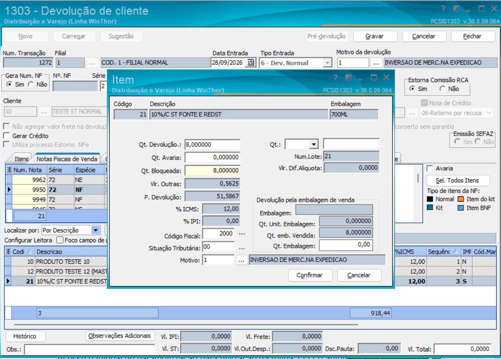This screenshot has height=359, width=501.
Task: Click Qt. Embalagem input field
Action: 346,245
